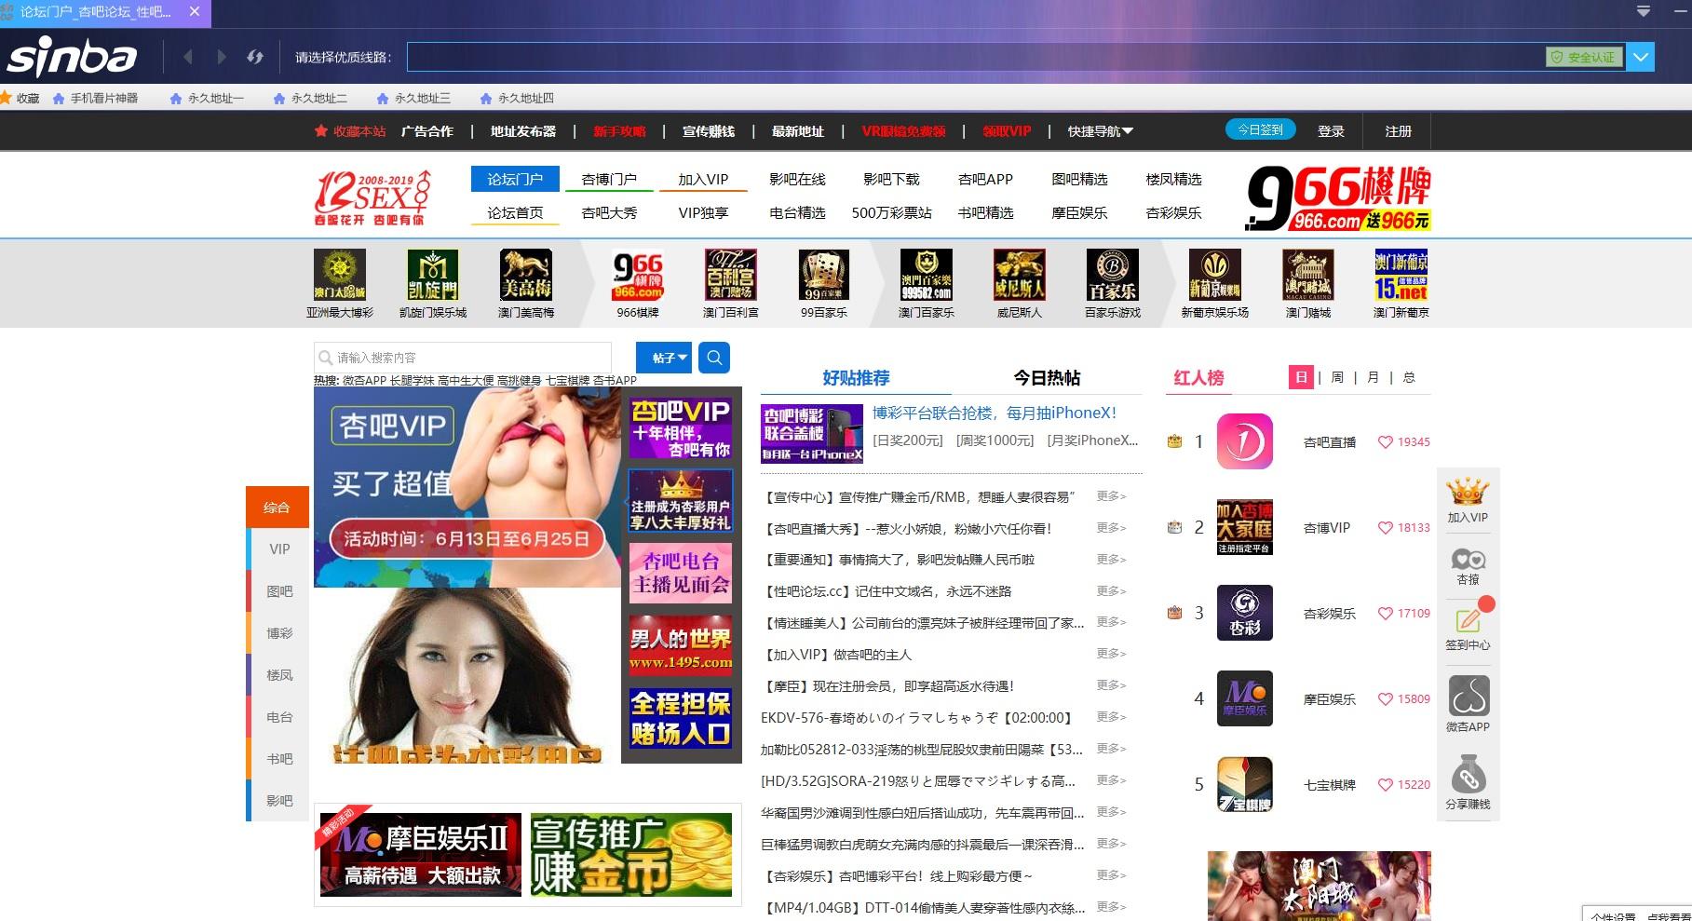The image size is (1692, 921).
Task: Click the 966棋牌 logo in the carousel
Action: pyautogui.click(x=637, y=276)
